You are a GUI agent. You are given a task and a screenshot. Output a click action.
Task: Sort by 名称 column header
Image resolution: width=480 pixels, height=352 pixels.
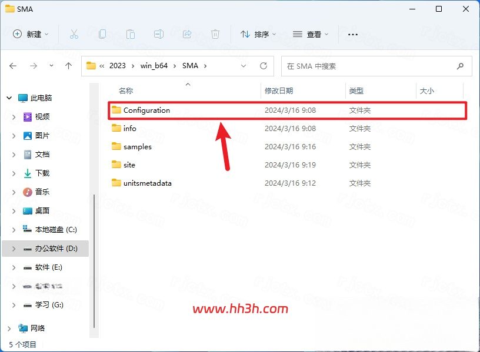click(x=126, y=91)
